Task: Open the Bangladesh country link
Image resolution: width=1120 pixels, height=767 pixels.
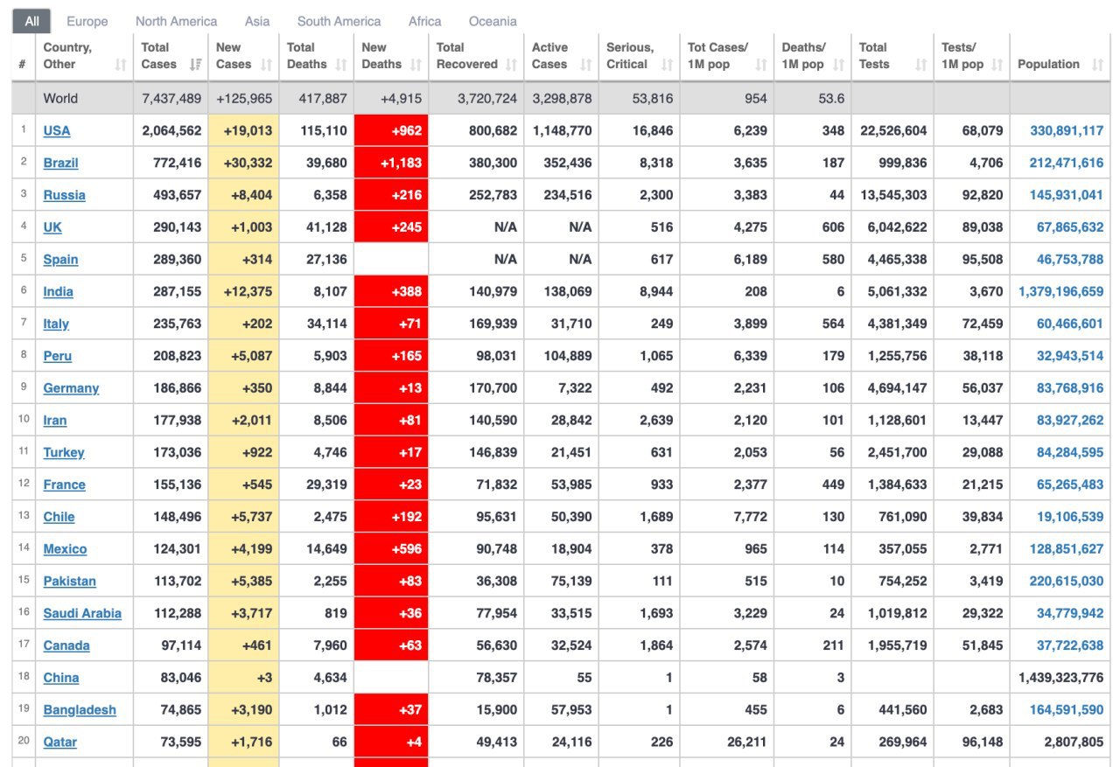Action: click(x=80, y=710)
